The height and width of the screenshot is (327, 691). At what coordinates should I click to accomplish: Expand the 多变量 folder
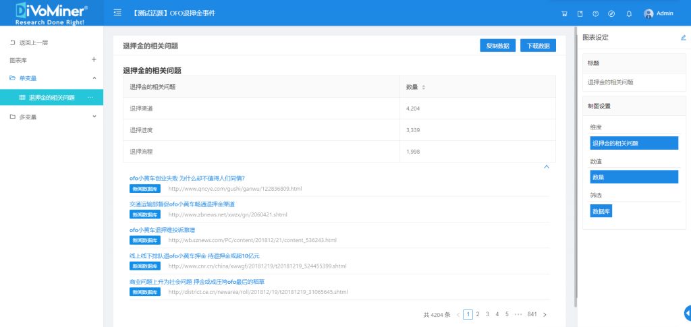(x=94, y=117)
